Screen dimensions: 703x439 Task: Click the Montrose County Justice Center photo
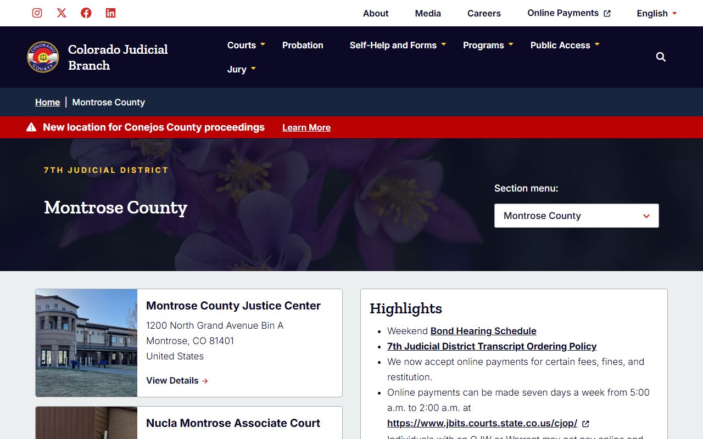(x=87, y=342)
